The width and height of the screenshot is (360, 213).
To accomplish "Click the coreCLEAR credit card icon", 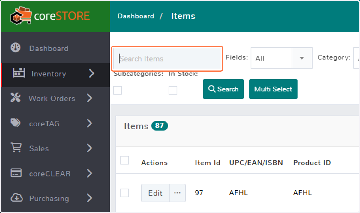I will [16, 173].
